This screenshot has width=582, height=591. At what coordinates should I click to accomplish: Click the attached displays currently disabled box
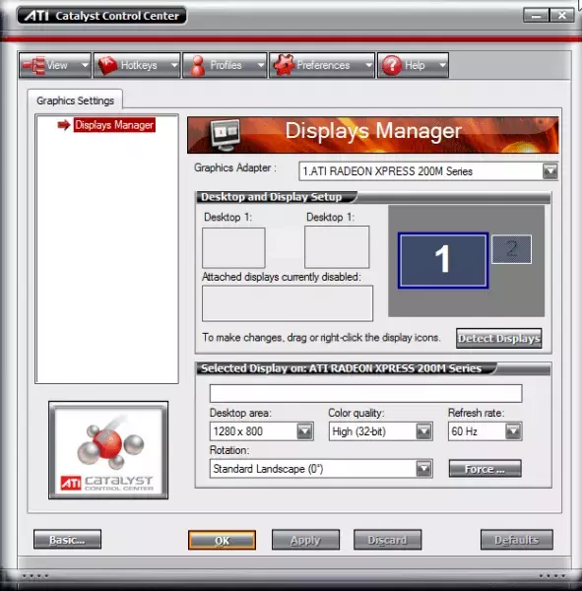pos(288,303)
